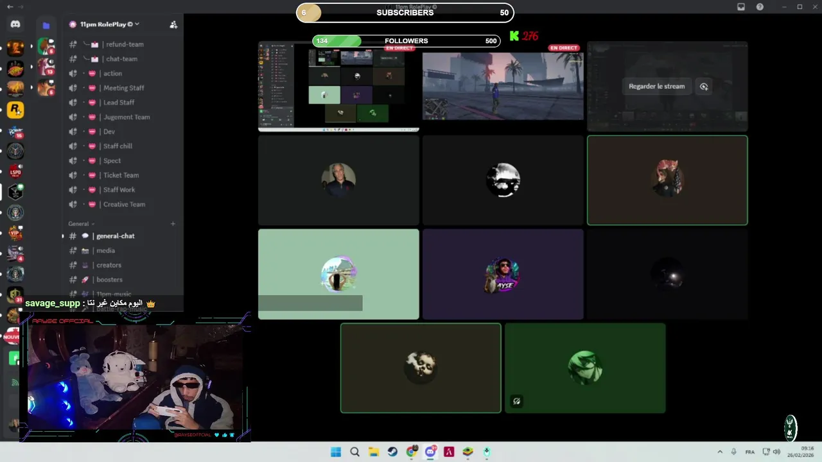Click microphone icon in system tray

tap(733, 452)
